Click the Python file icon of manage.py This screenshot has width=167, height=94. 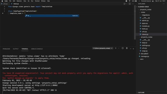140,56
